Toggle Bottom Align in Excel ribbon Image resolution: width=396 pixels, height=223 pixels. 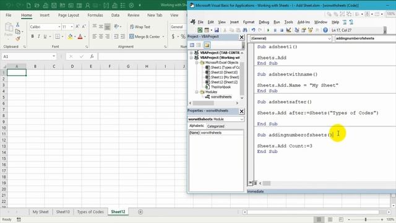pyautogui.click(x=107, y=27)
